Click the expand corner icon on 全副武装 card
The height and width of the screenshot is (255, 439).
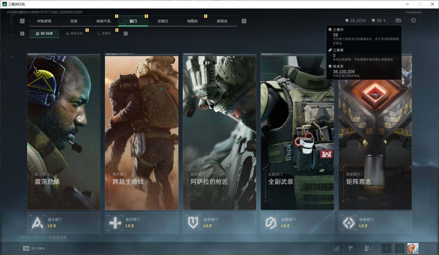tap(266, 167)
